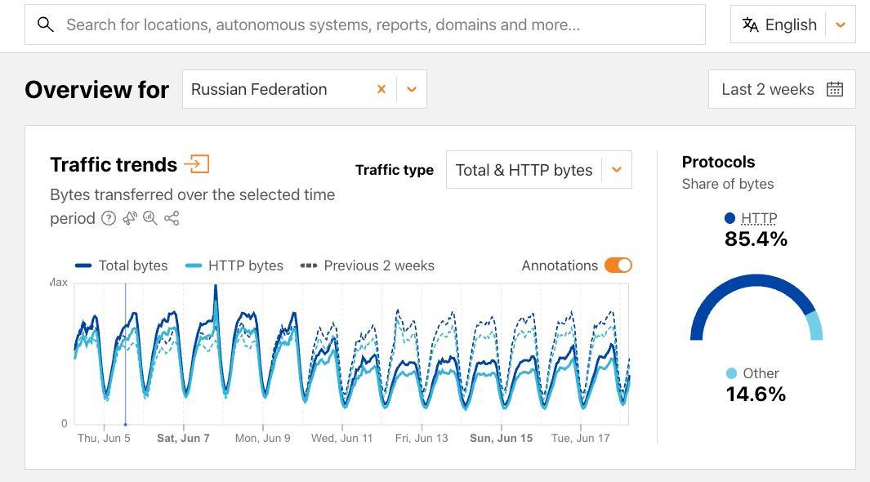The width and height of the screenshot is (870, 482).
Task: Click the Russian Federation location field
Action: tap(305, 89)
